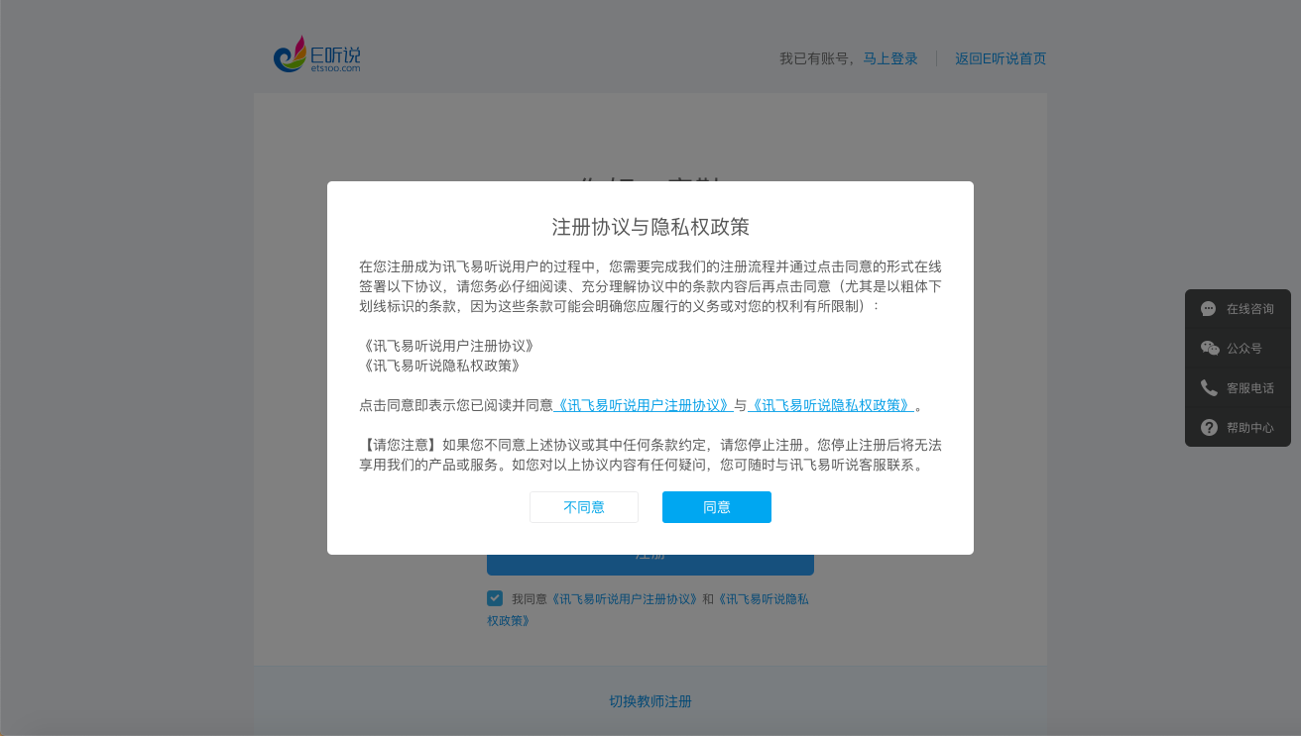Viewport: 1301px width, 736px height.
Task: Open 《讯飞易听说用户注册协议》 link in the dialog
Action: tap(644, 405)
